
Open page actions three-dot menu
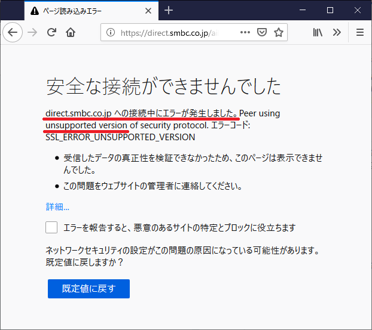[245, 32]
